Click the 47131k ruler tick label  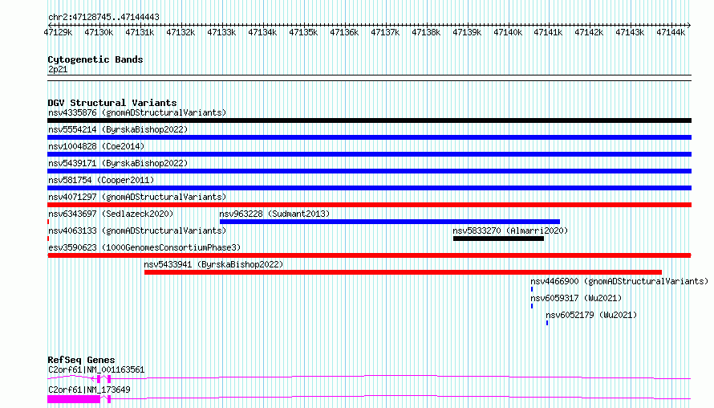click(x=140, y=32)
